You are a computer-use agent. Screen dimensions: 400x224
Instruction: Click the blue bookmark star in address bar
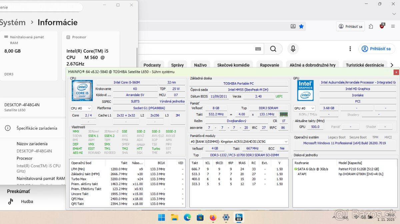(301, 26)
